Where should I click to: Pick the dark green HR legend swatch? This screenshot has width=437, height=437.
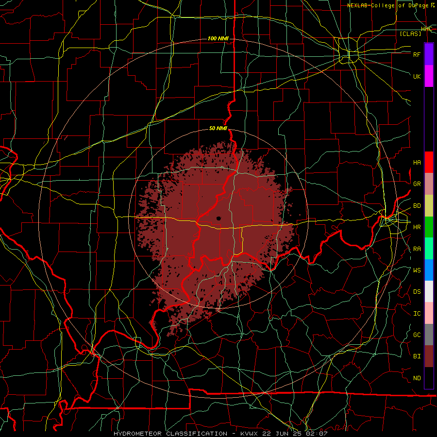click(x=429, y=227)
